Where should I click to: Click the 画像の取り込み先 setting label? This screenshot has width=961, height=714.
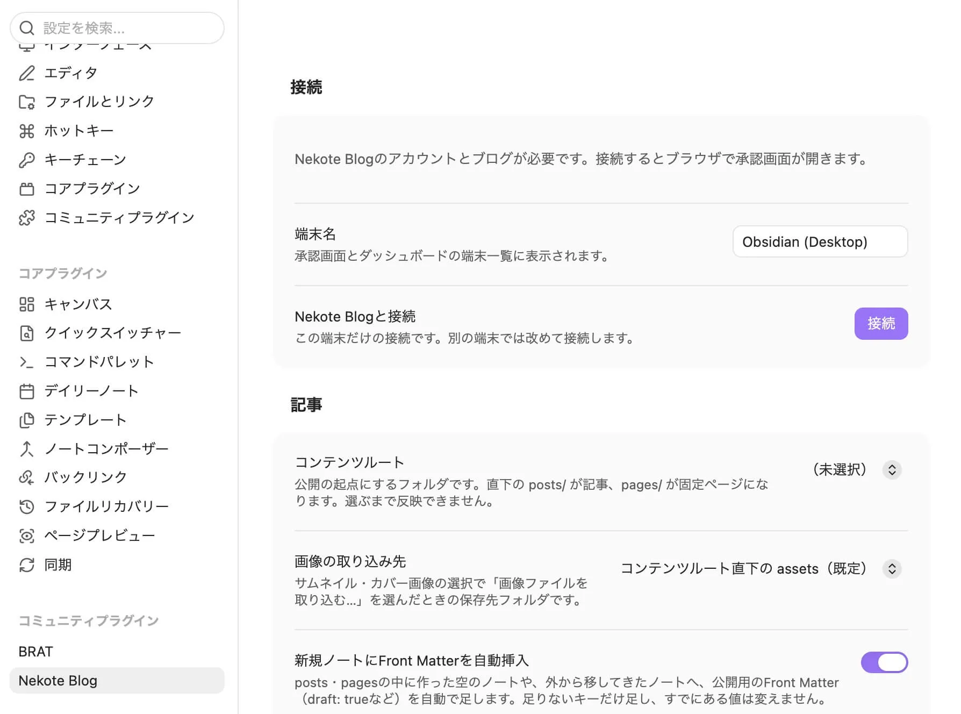pos(350,561)
